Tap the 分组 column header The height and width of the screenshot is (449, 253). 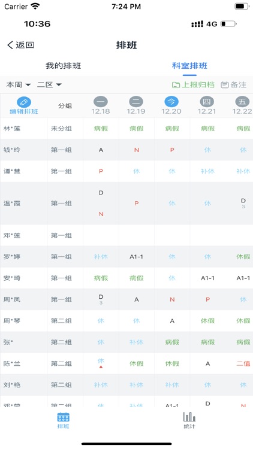click(x=65, y=106)
